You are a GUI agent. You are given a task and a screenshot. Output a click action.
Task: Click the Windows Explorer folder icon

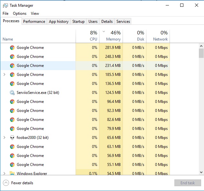pos(12,174)
